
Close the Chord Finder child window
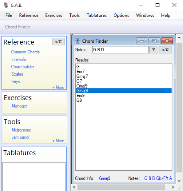point(167,41)
